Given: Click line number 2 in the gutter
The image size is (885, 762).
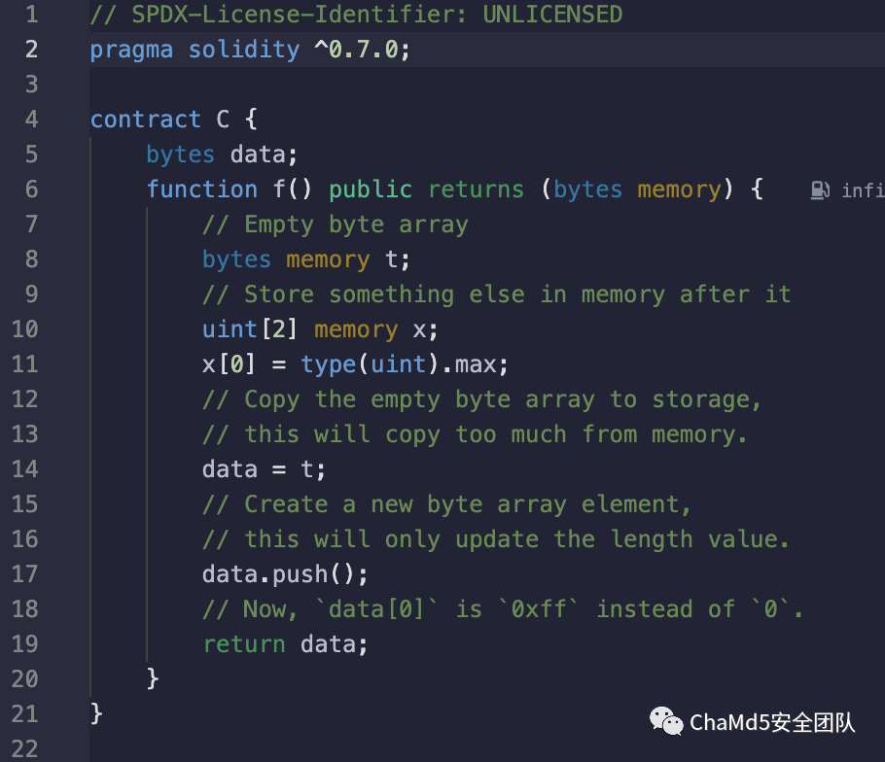Looking at the screenshot, I should [31, 49].
